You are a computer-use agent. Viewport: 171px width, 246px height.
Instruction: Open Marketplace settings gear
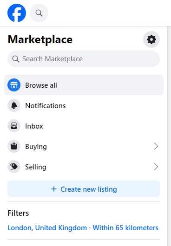[x=151, y=39]
